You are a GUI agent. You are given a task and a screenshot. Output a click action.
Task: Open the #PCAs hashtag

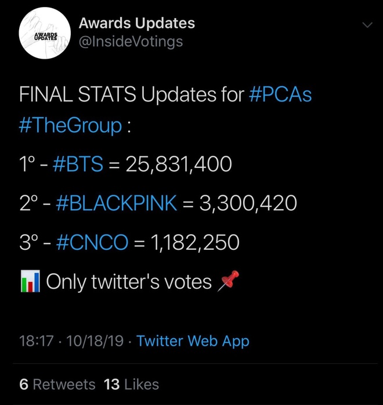(280, 94)
